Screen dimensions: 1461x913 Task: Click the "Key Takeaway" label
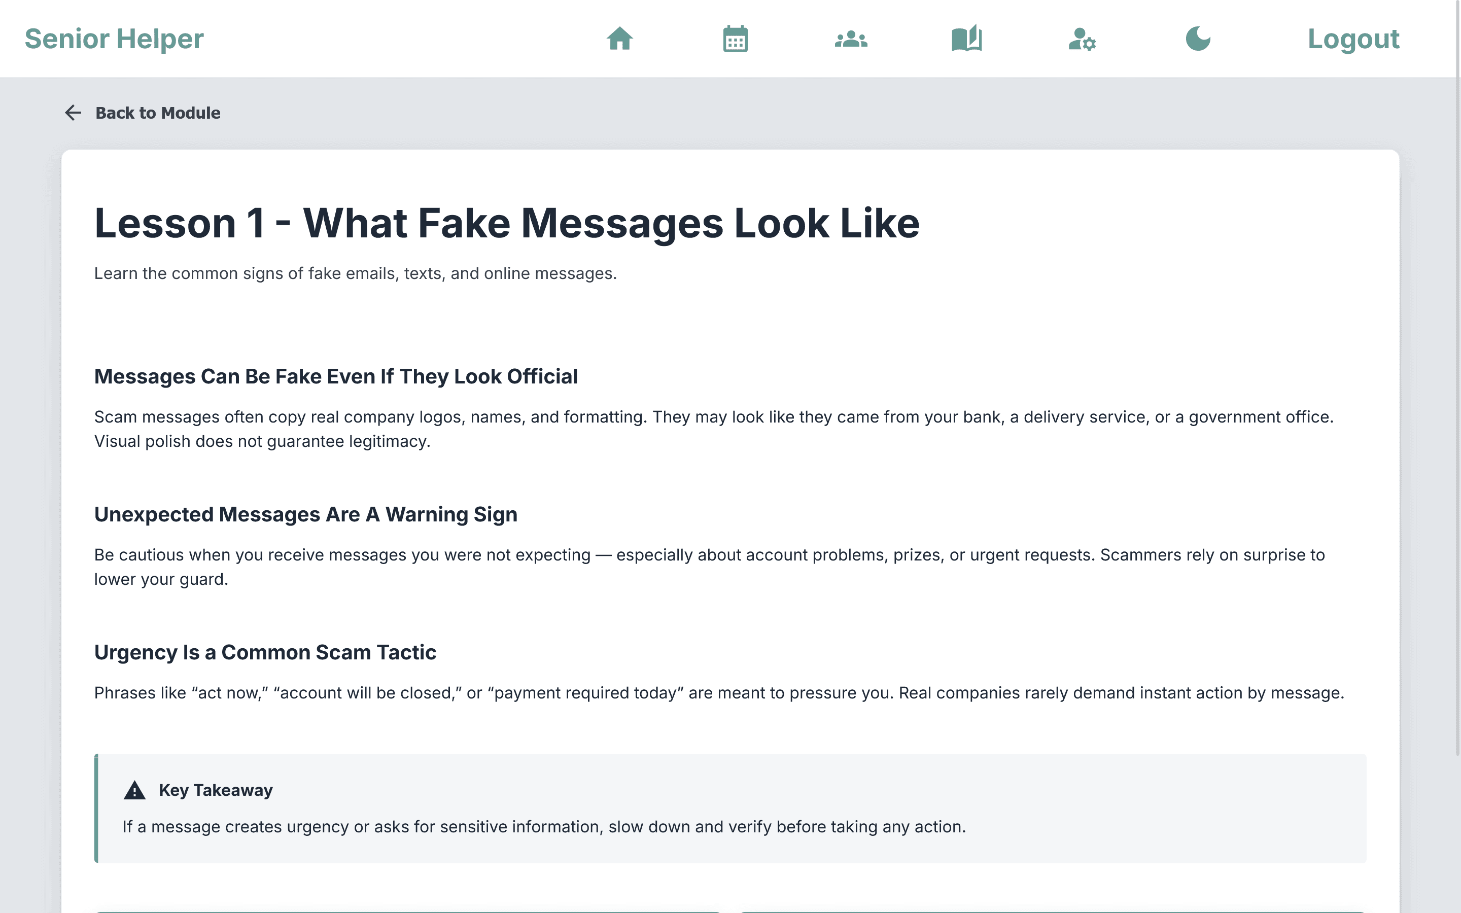click(x=216, y=790)
